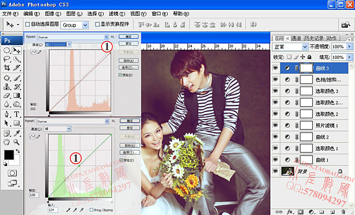Open the Group dropdown in options bar

coord(74,25)
